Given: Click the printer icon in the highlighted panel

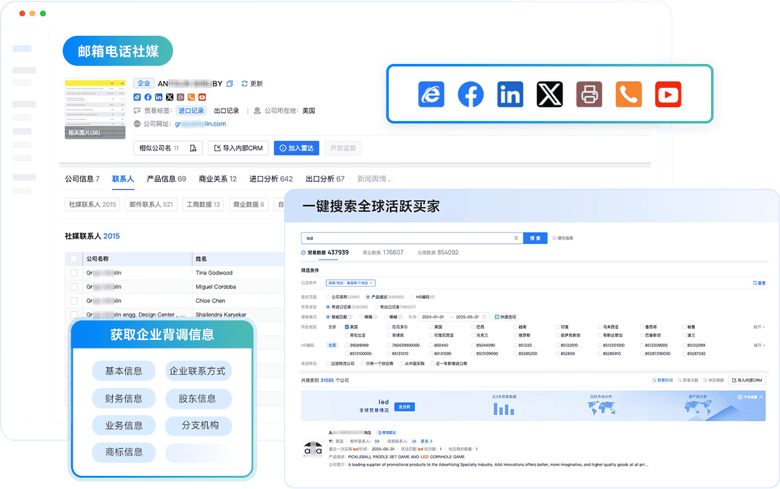Looking at the screenshot, I should pyautogui.click(x=589, y=95).
